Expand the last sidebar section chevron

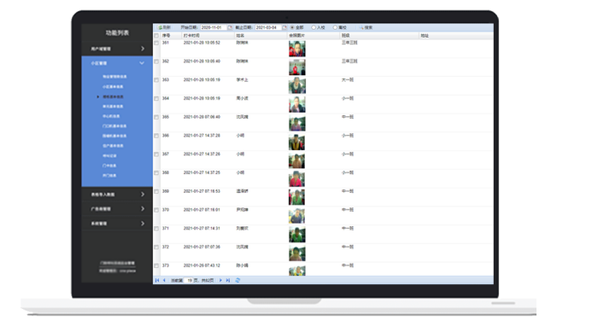point(143,224)
